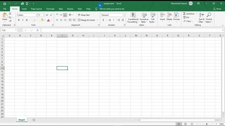
Task: Switch to the Data tab
Action: (x=61, y=9)
